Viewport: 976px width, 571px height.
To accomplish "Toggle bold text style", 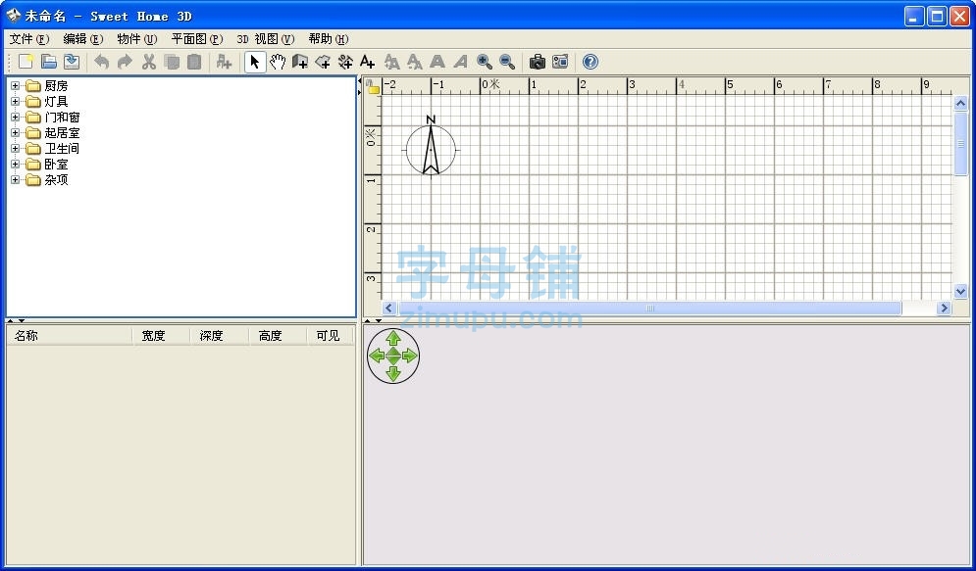I will (437, 62).
